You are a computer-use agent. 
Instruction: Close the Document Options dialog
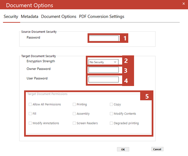pos(184,4)
